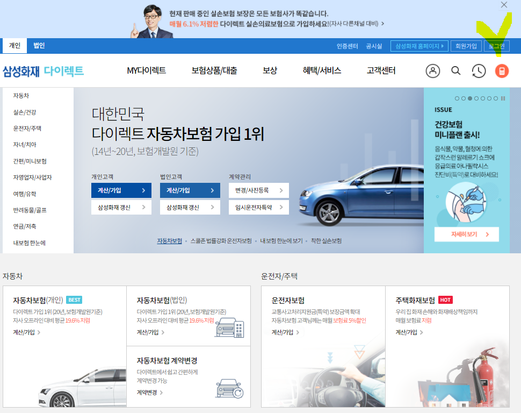Open the user profile icon
The image size is (521, 413).
(x=432, y=71)
